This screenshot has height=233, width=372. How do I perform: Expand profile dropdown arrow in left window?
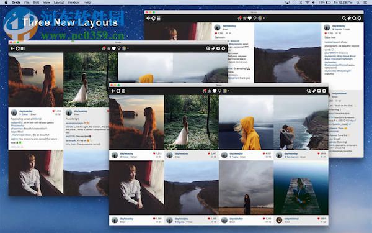coord(128,48)
